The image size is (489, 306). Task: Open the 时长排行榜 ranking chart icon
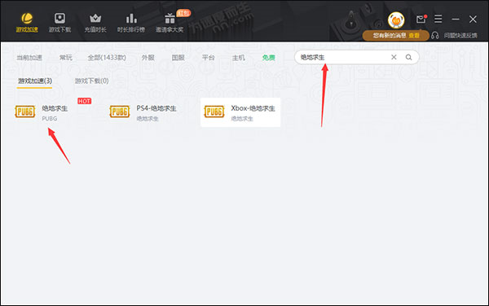(x=131, y=19)
